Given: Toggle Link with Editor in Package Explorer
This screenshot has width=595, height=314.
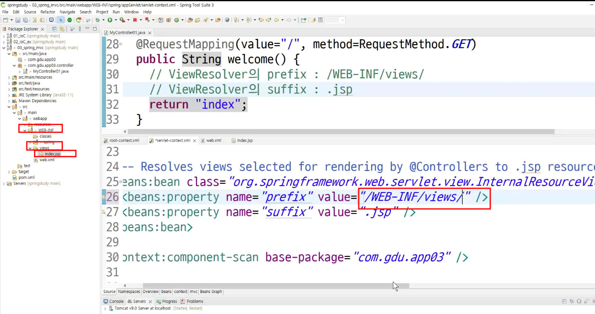Looking at the screenshot, I should [x=62, y=29].
